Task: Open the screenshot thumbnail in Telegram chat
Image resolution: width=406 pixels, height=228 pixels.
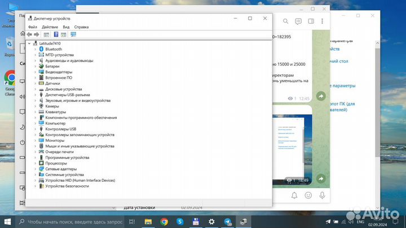Action: pyautogui.click(x=292, y=149)
